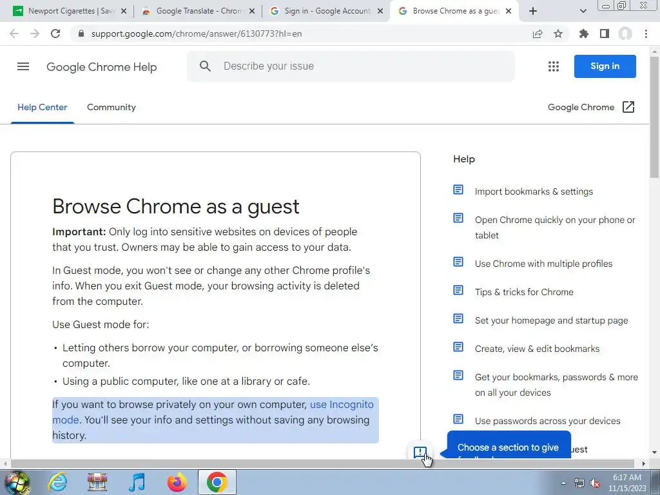
Task: Open the Community tab
Action: pos(111,107)
